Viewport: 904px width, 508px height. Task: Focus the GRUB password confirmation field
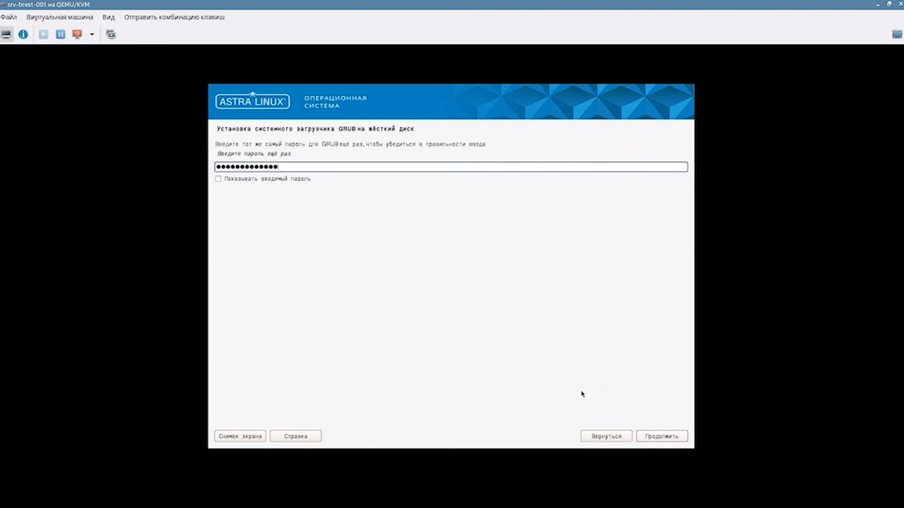tap(451, 167)
